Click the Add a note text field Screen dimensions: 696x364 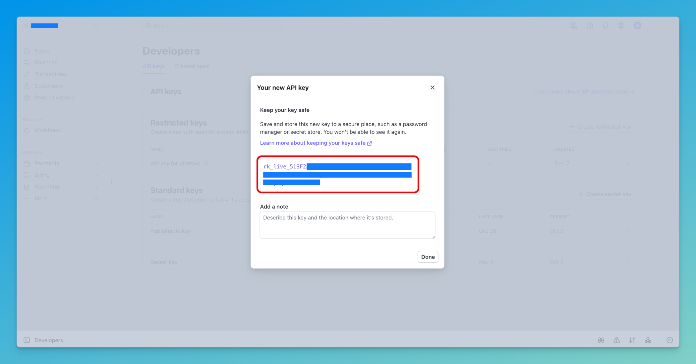[x=347, y=225]
